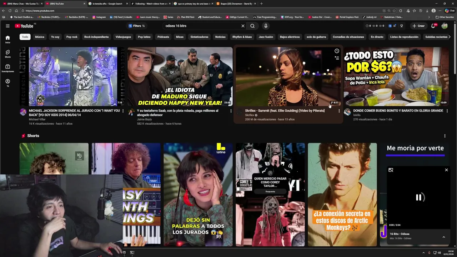Switch to the Doraemon Stand By tab
The height and width of the screenshot is (257, 457).
pyautogui.click(x=236, y=4)
